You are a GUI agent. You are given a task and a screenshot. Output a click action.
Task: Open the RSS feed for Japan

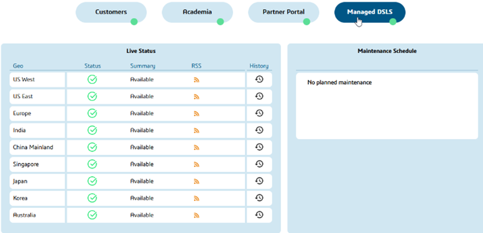coord(196,181)
